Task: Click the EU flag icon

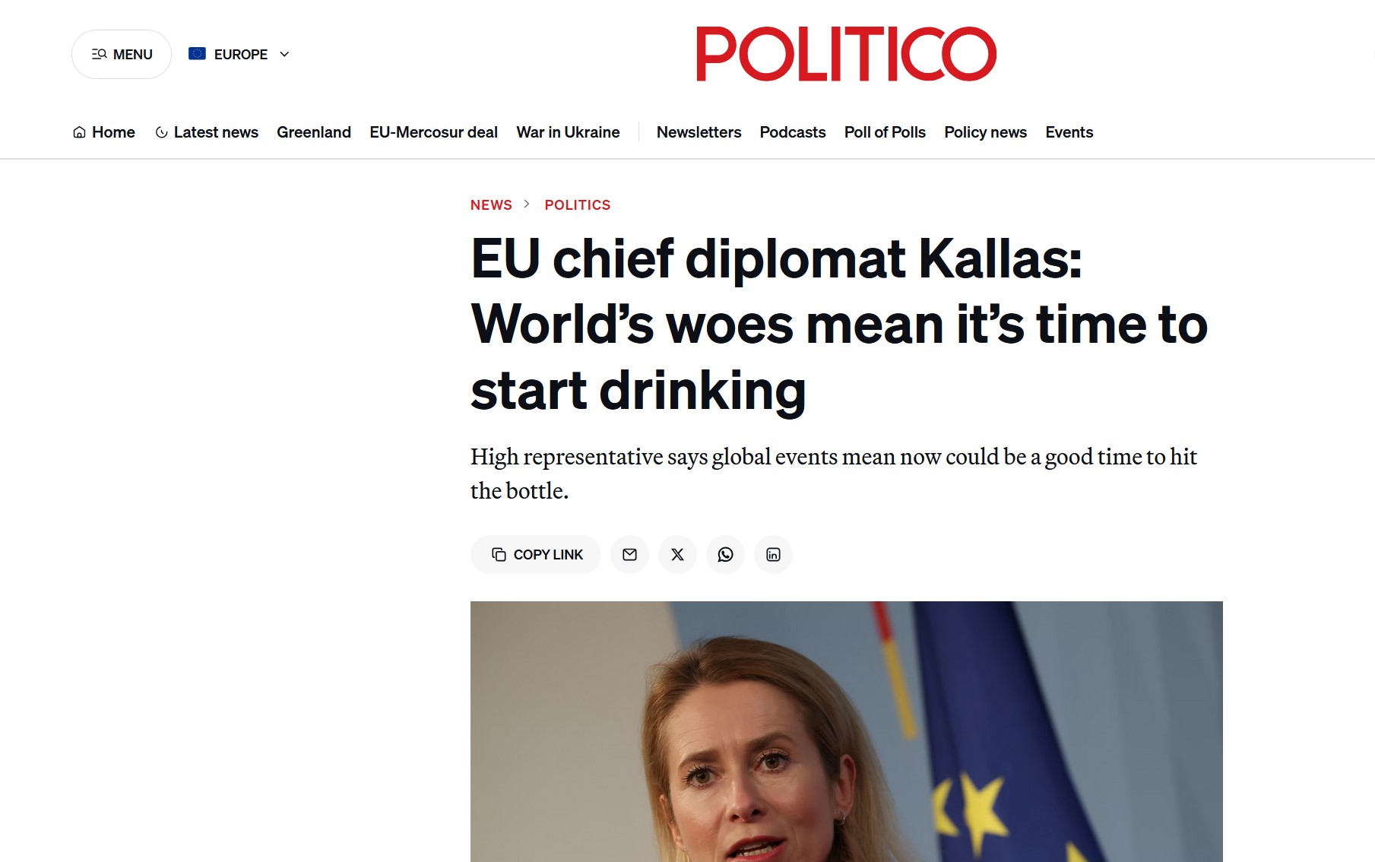Action: click(x=197, y=54)
